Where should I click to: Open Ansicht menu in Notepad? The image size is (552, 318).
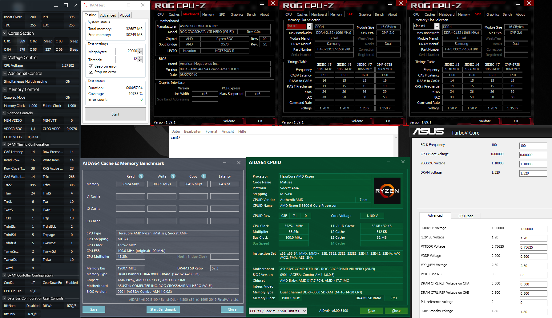point(228,132)
